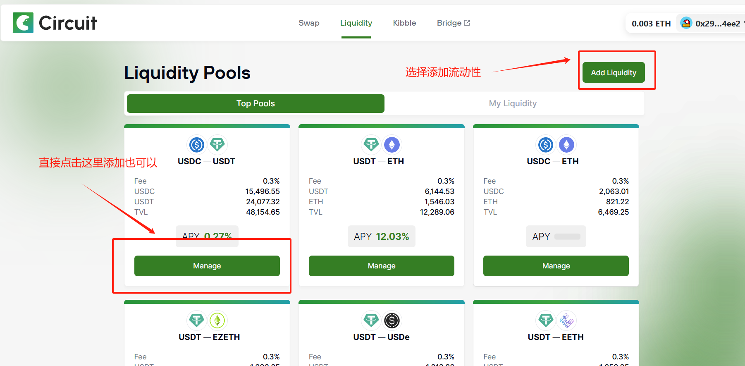The width and height of the screenshot is (745, 366).
Task: Switch to the Top Pools tab
Action: [x=255, y=103]
